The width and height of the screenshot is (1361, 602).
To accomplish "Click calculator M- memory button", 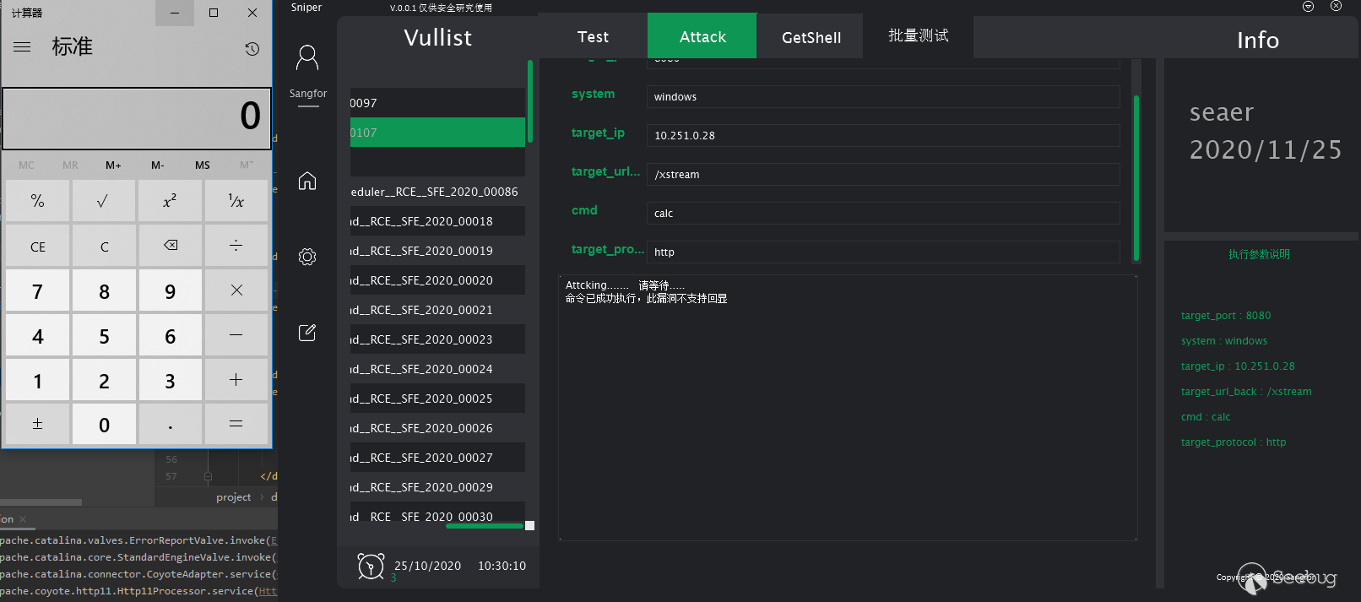I will pos(158,165).
